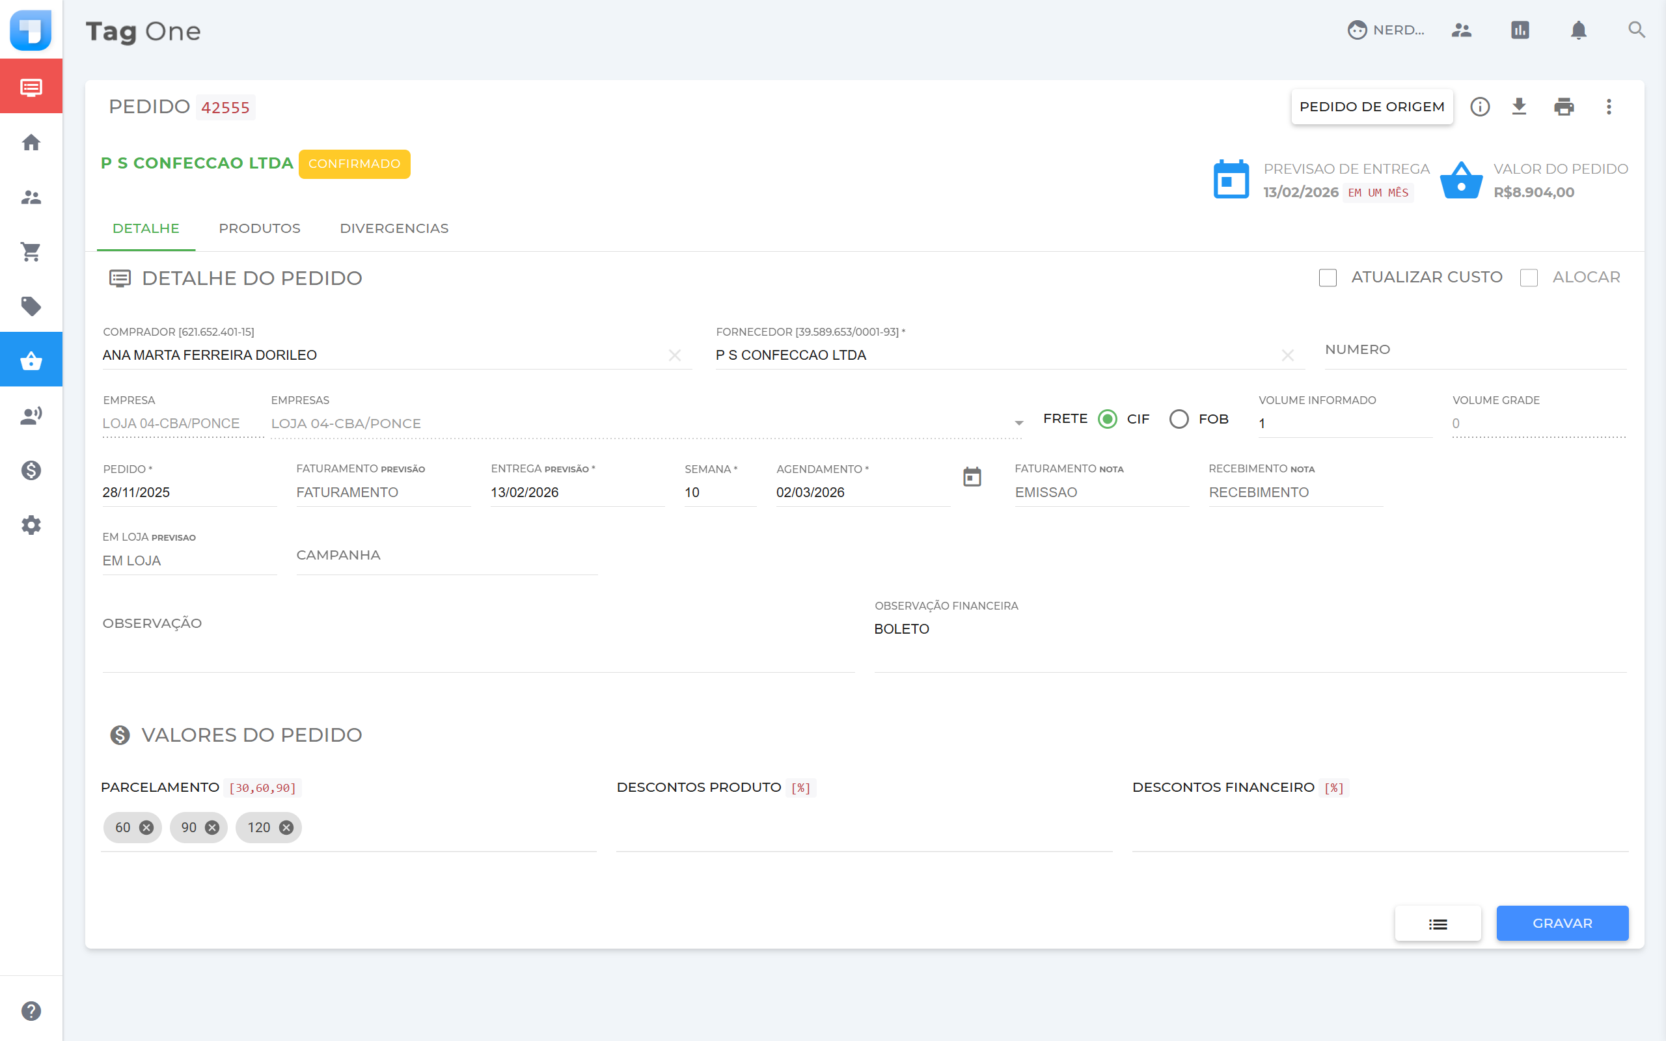Click the download icon in order header
The image size is (1666, 1041).
click(1519, 107)
